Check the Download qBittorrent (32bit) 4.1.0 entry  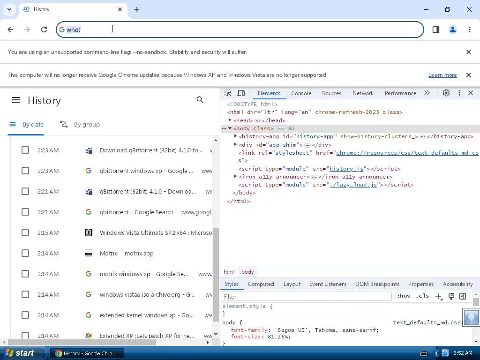[x=25, y=150]
